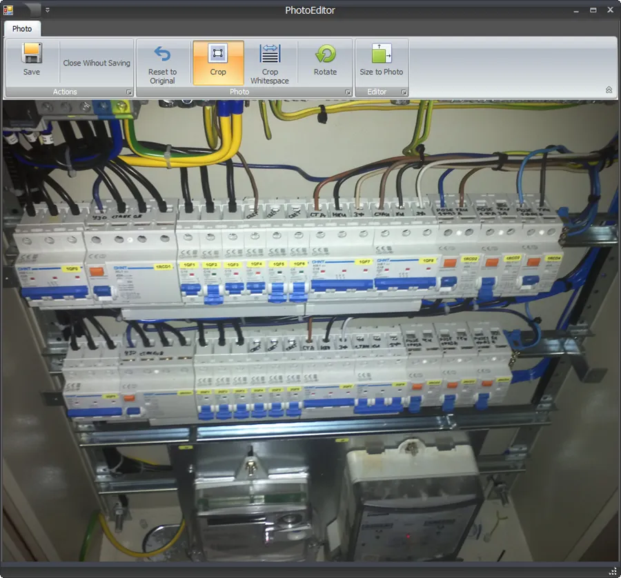The image size is (621, 578).
Task: Close the PhotoEditor window
Action: pos(610,10)
